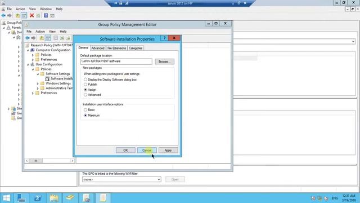Click the clock showing 12:31 AM
Viewport: 360px width, 203px height.
(x=349, y=196)
